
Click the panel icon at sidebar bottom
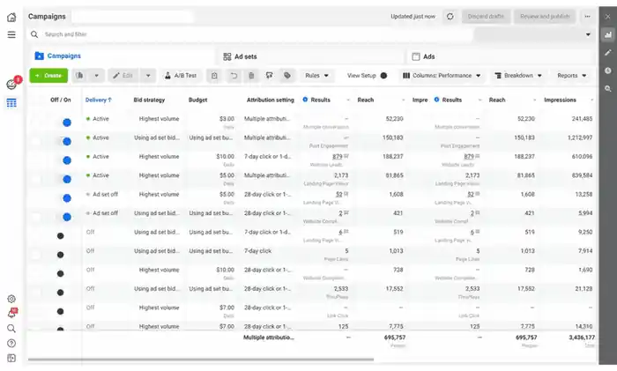click(11, 358)
